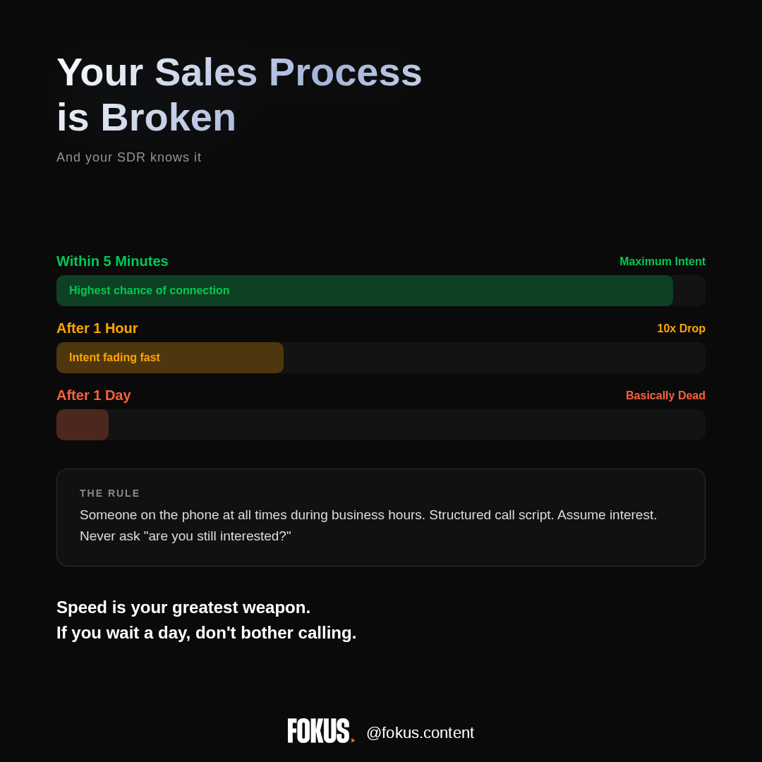Click the "Basically Dead" label
The image size is (762, 762).
(x=665, y=396)
